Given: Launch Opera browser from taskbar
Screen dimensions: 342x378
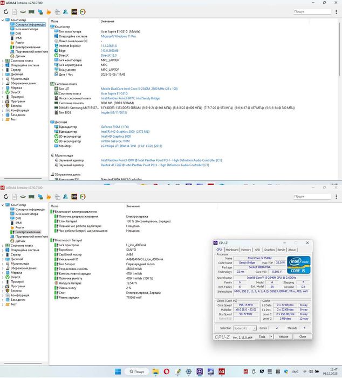Looking at the screenshot, I should 167,372.
